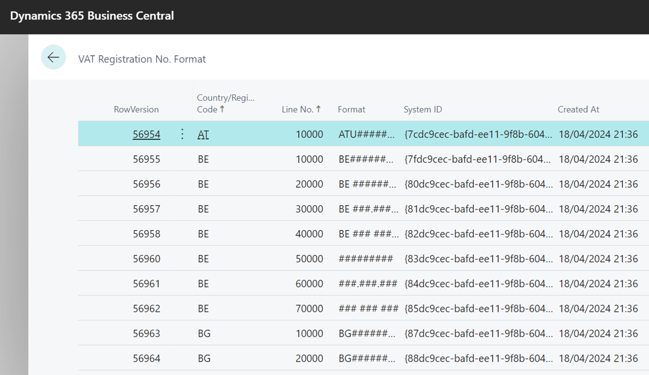Click the back arrow button
The width and height of the screenshot is (649, 375).
pos(53,58)
